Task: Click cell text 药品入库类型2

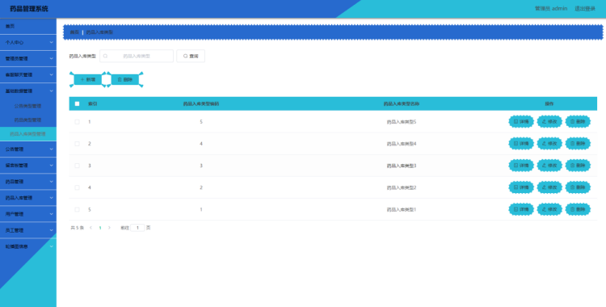Action: [x=402, y=187]
